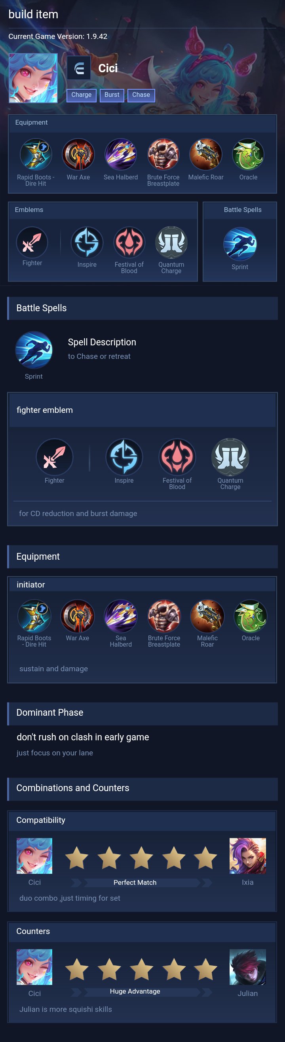Click the Burst tag button

click(112, 95)
